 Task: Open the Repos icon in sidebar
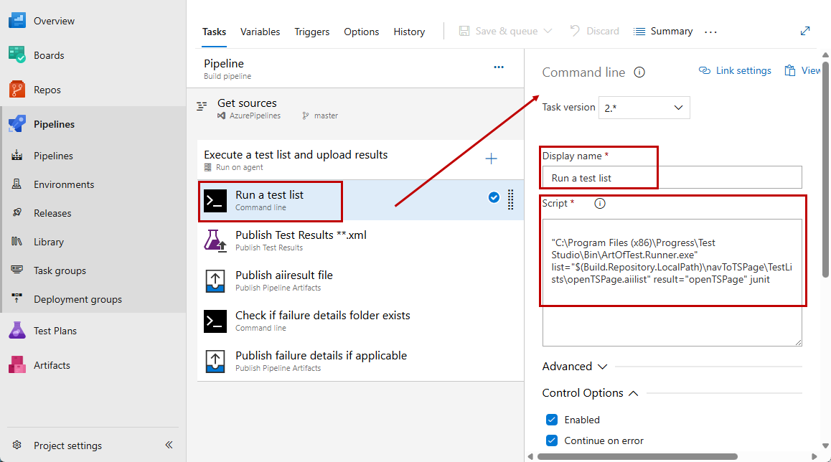[17, 90]
